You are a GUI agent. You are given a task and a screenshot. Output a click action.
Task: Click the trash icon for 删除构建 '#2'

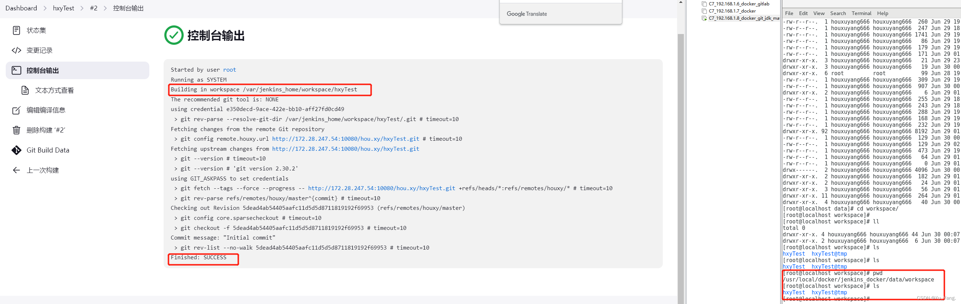pos(16,130)
